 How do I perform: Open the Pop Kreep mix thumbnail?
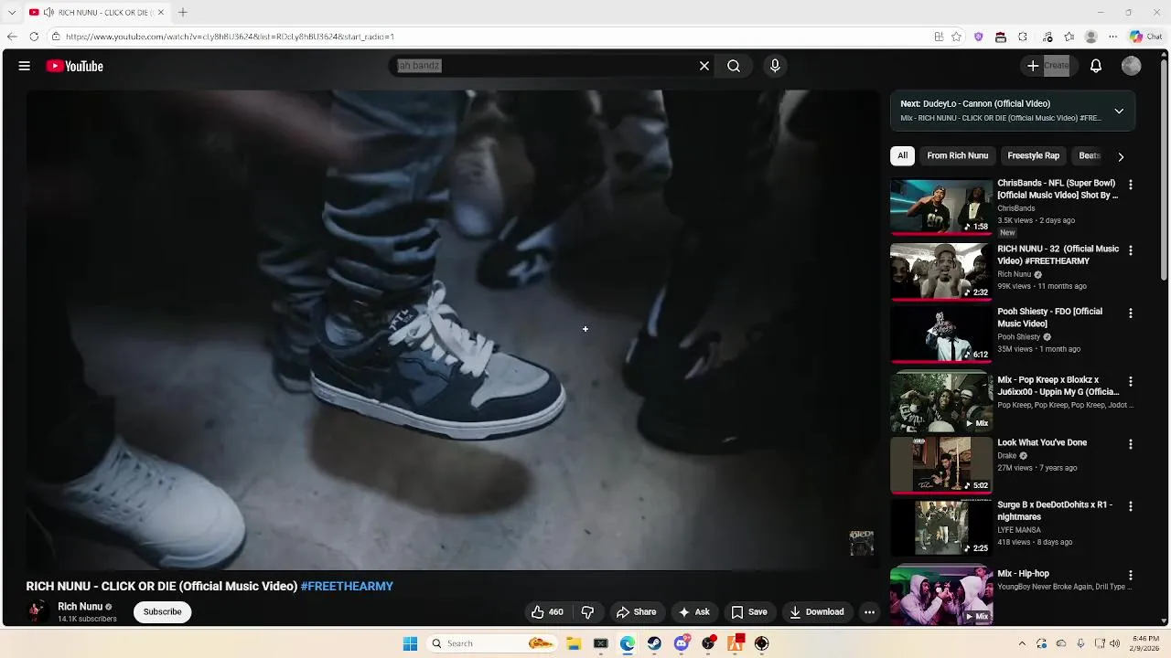[941, 400]
